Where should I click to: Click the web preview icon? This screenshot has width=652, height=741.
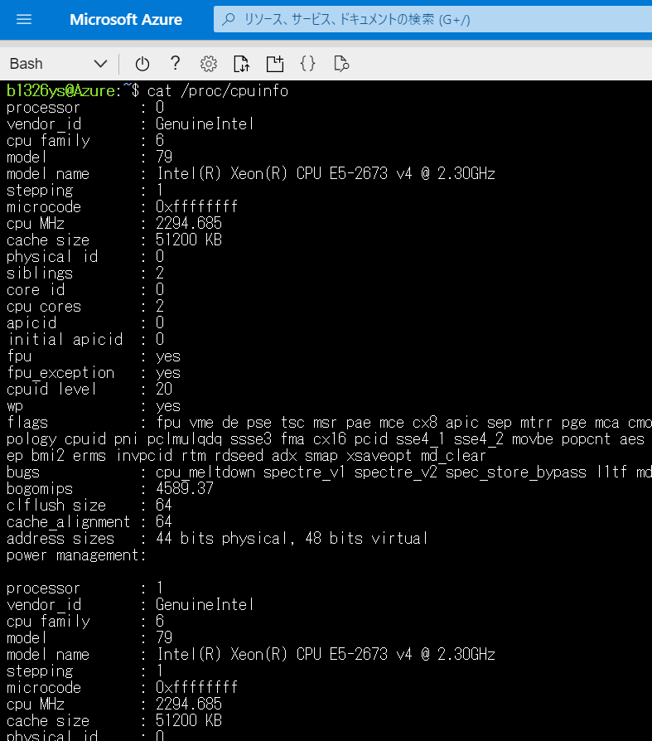pos(340,64)
